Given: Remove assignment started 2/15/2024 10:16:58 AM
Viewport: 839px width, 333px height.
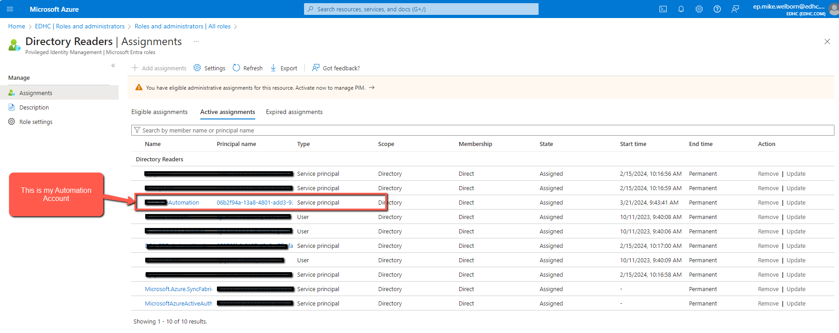Looking at the screenshot, I should 768,274.
